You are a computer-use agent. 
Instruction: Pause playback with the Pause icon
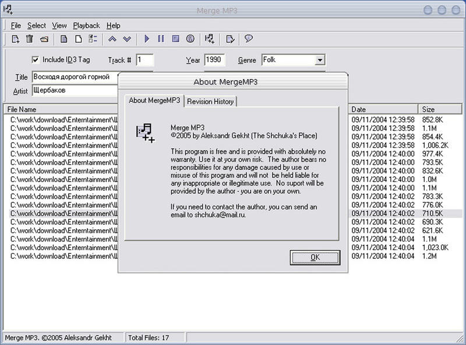click(161, 39)
